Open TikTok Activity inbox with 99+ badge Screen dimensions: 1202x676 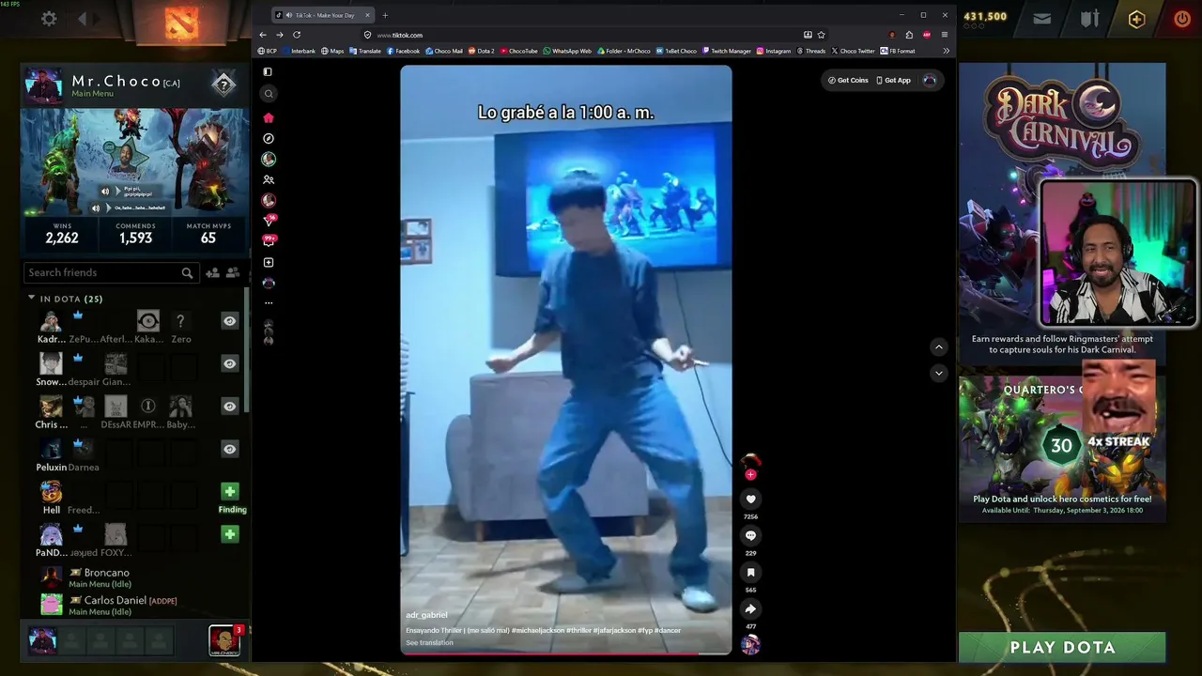pos(269,240)
